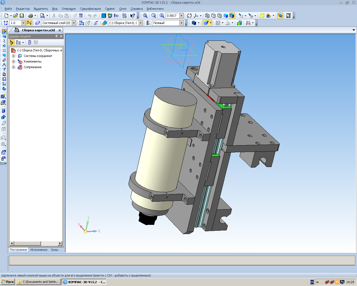Open the Системный слой layer dropdown
Viewport: 357px width, 286px height.
pyautogui.click(x=74, y=23)
